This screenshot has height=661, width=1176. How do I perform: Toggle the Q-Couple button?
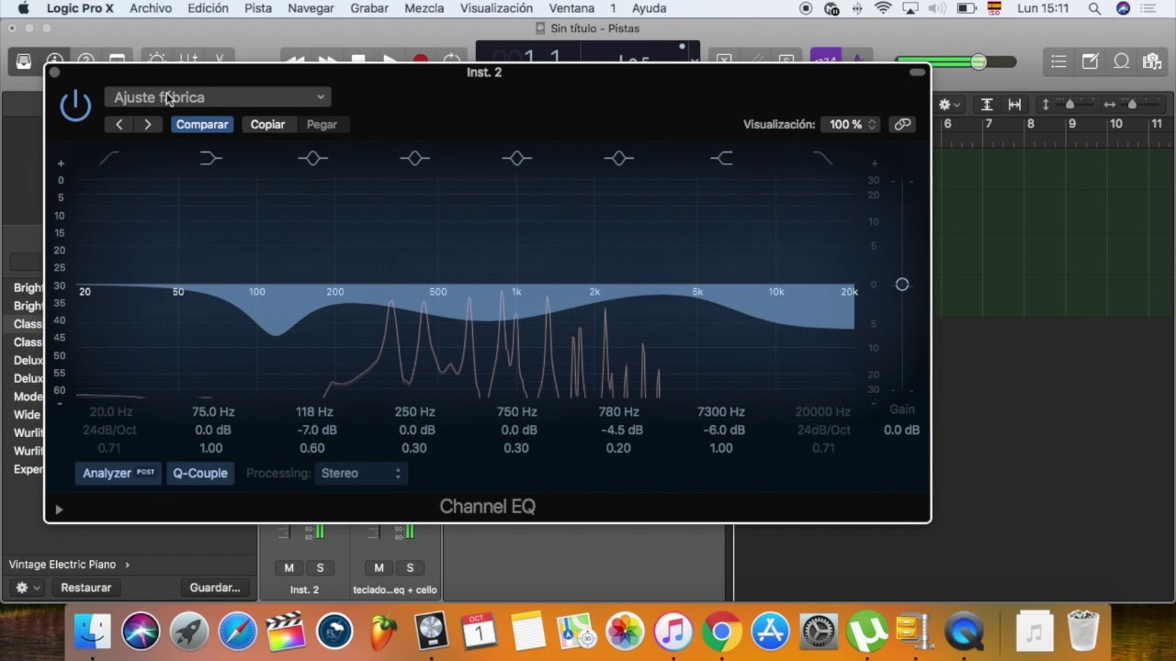click(200, 473)
